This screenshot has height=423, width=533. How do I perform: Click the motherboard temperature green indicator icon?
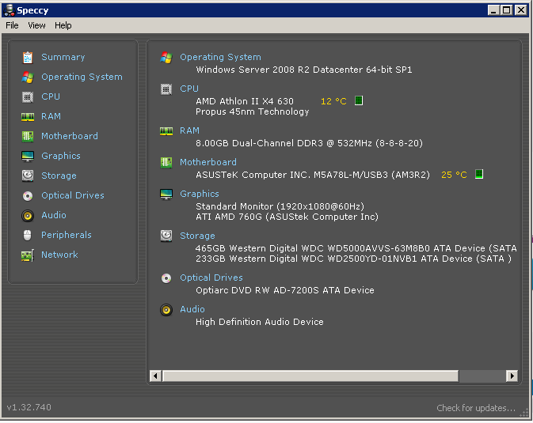(479, 174)
